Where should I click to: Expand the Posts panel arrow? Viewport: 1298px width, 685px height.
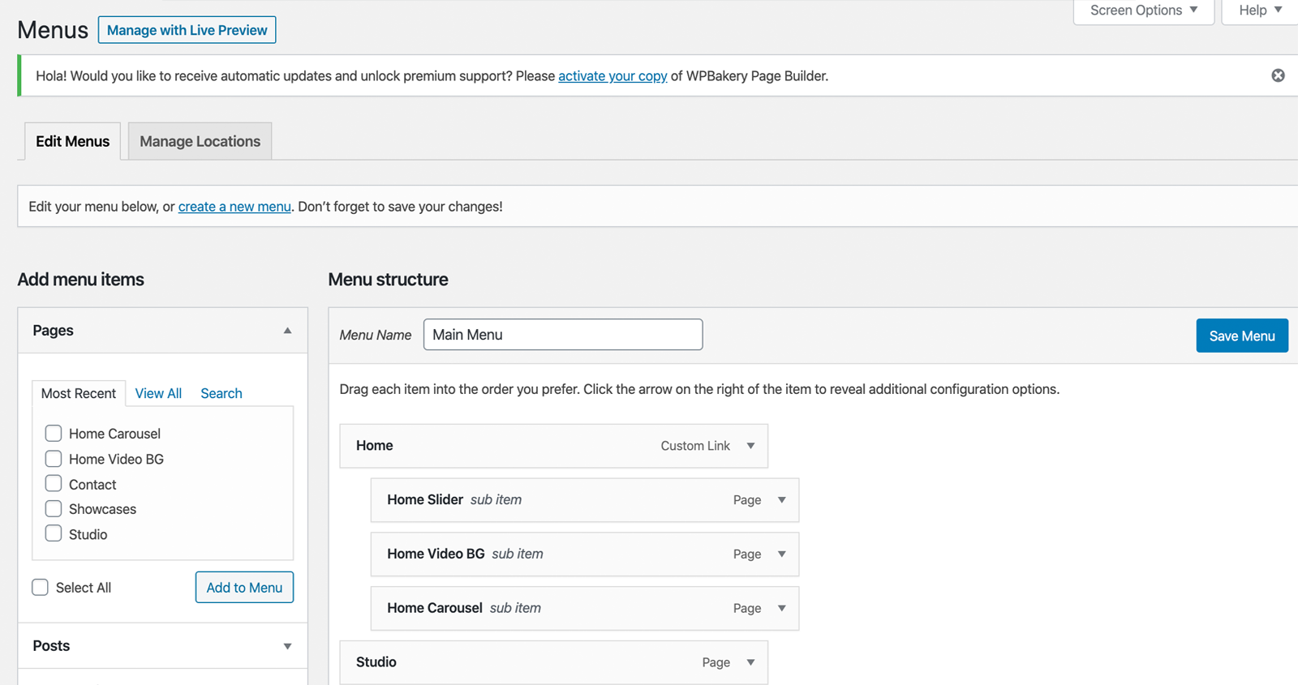[x=287, y=646]
